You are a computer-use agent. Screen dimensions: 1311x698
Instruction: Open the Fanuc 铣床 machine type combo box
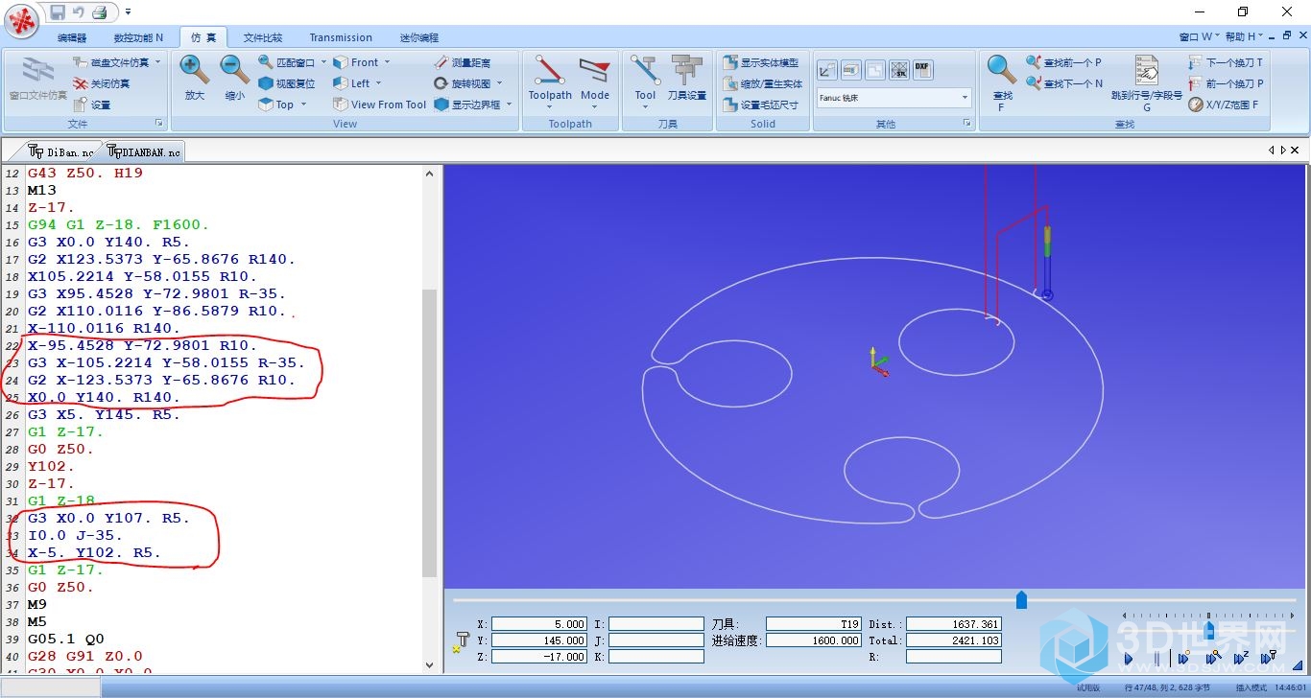[894, 98]
